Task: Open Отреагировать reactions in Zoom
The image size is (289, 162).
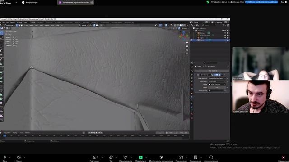Action: 126,157
